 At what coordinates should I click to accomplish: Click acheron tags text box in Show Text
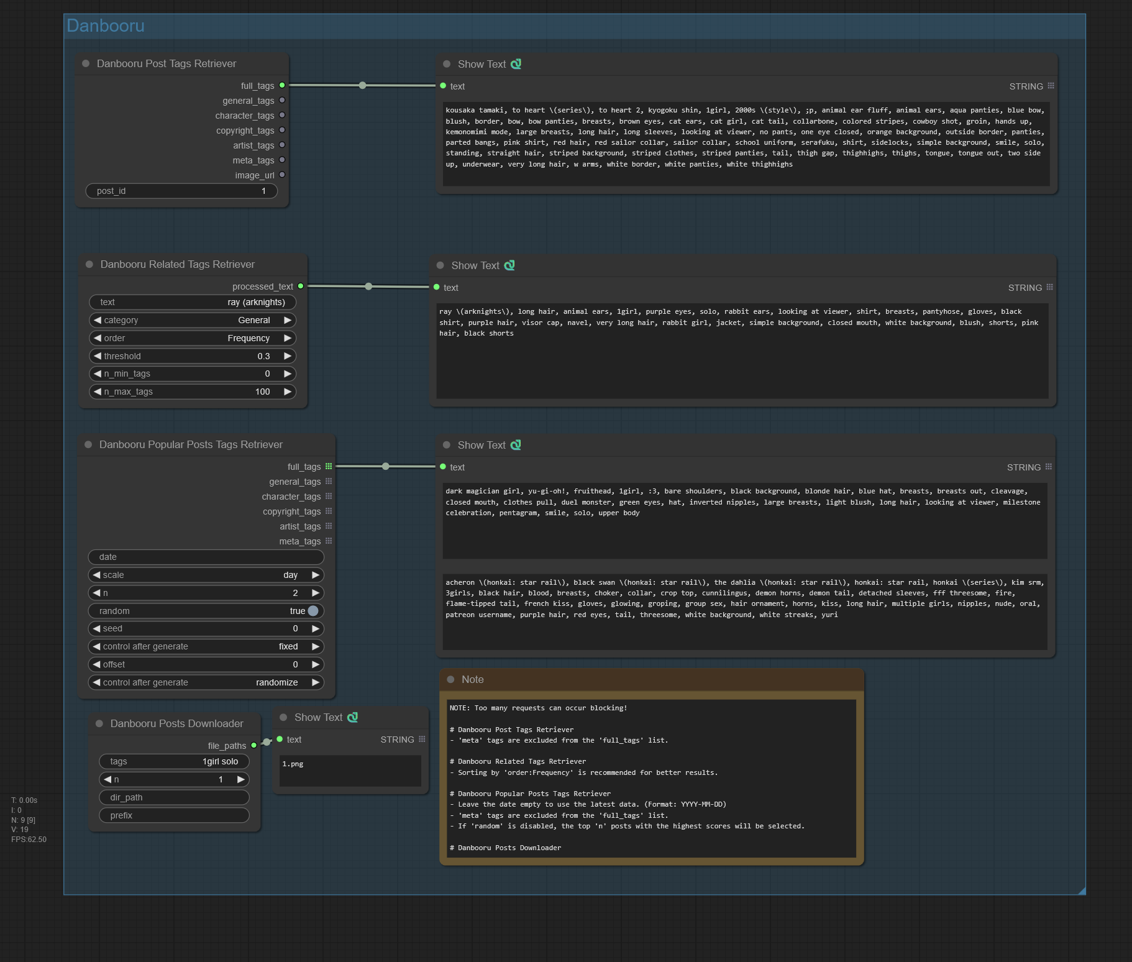pyautogui.click(x=745, y=612)
